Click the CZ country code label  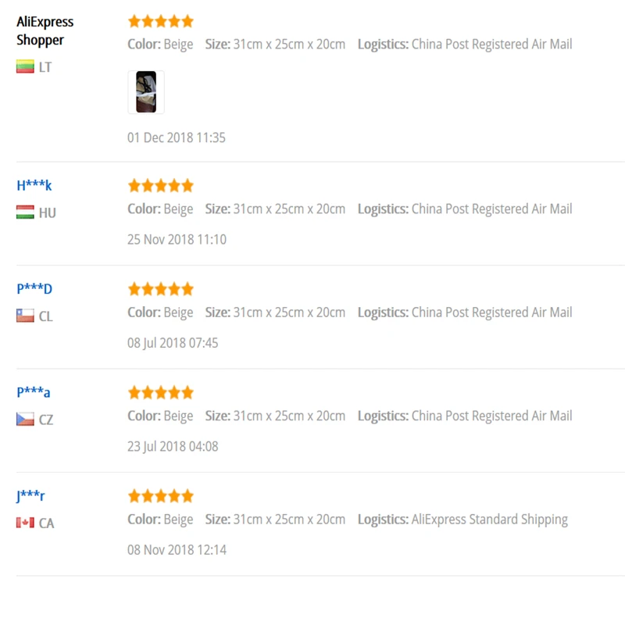click(46, 420)
